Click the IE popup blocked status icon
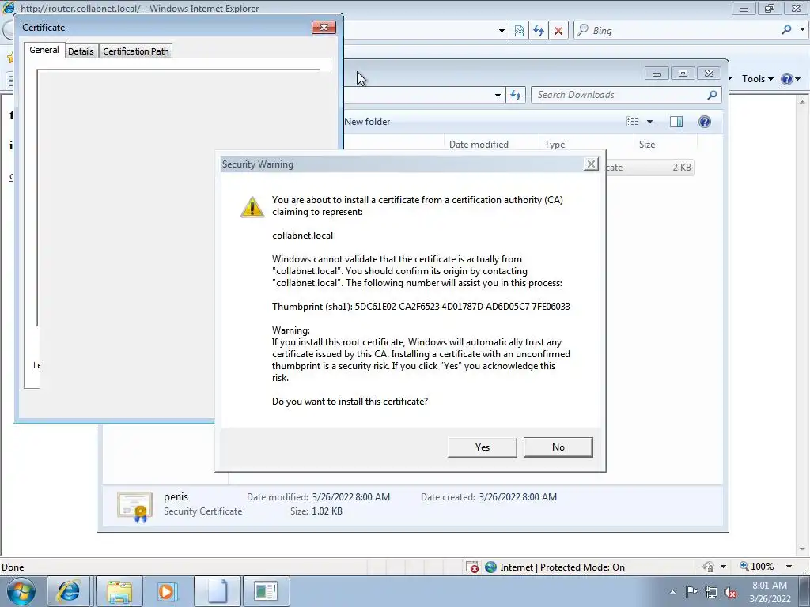 click(x=471, y=567)
